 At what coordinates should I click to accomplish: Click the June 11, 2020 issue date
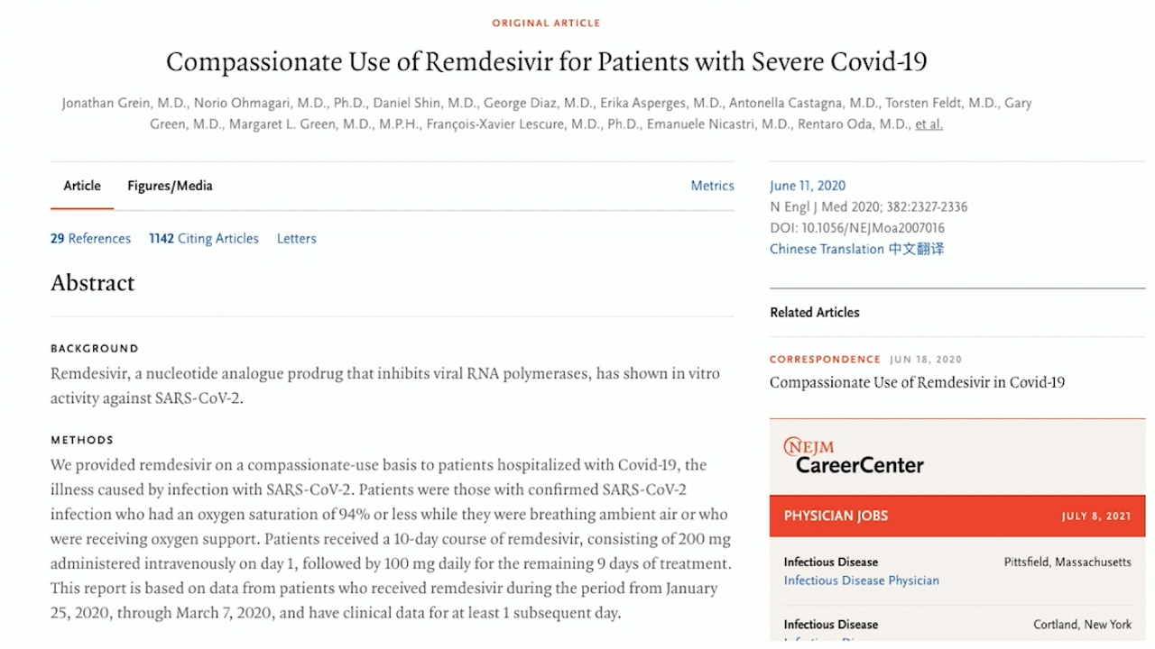[x=808, y=186]
